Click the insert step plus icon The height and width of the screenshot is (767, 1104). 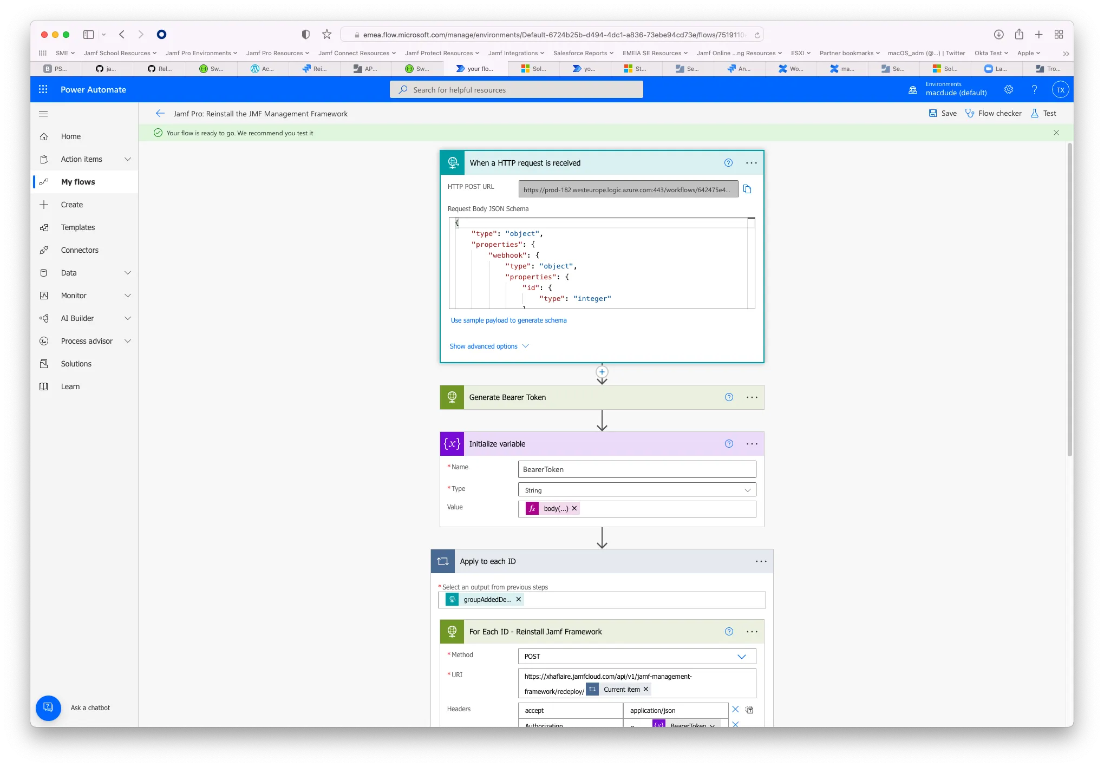tap(602, 372)
